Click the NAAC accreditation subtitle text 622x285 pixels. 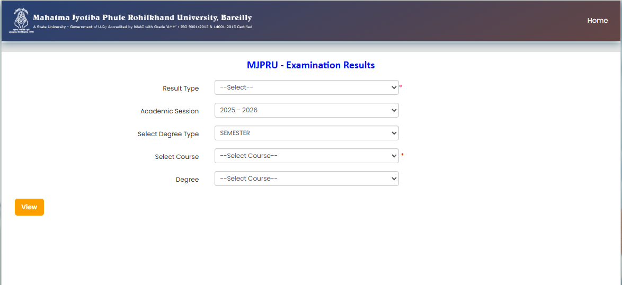[x=143, y=27]
